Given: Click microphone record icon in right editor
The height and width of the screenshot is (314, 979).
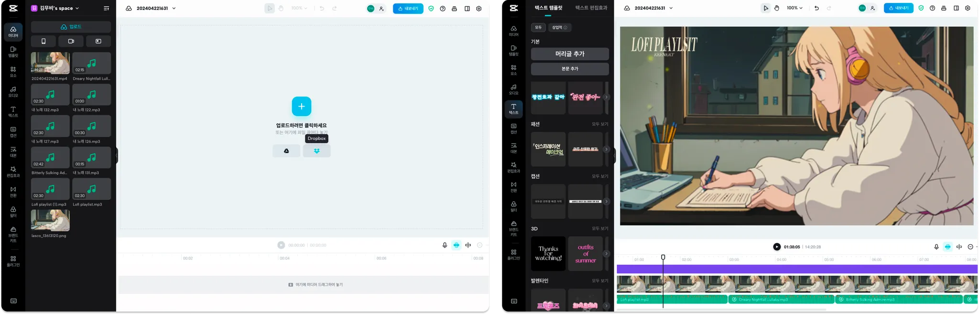Looking at the screenshot, I should pos(936,247).
